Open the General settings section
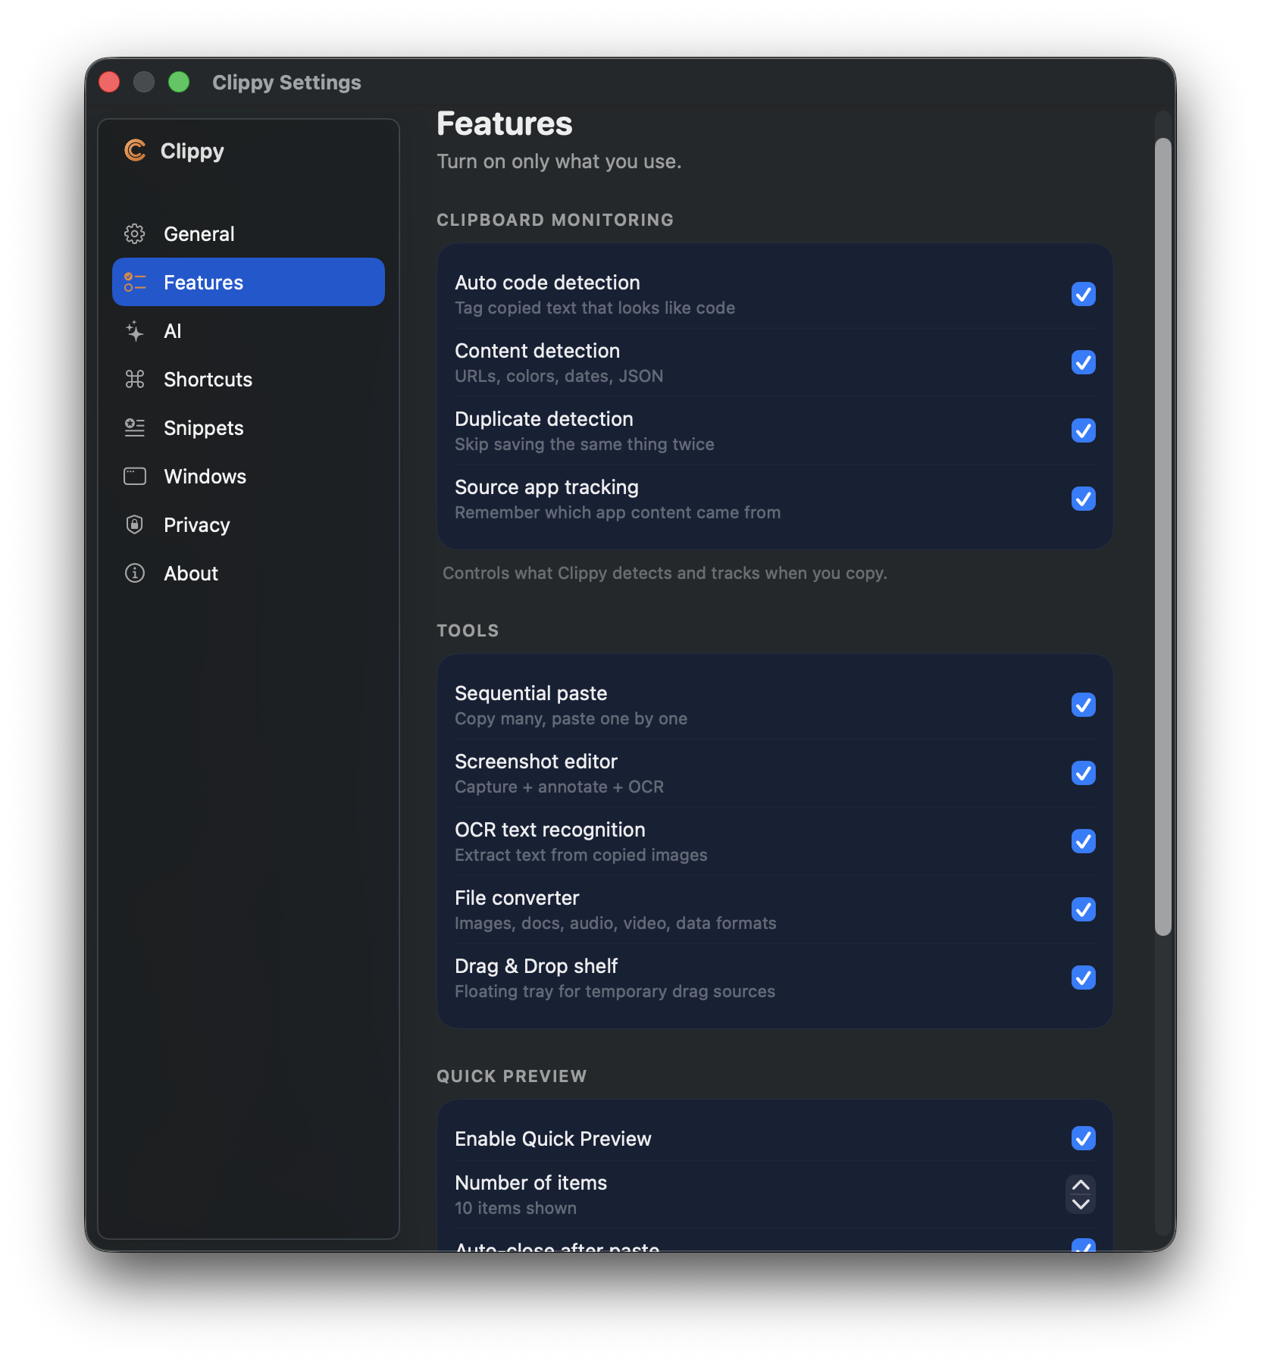 [249, 233]
